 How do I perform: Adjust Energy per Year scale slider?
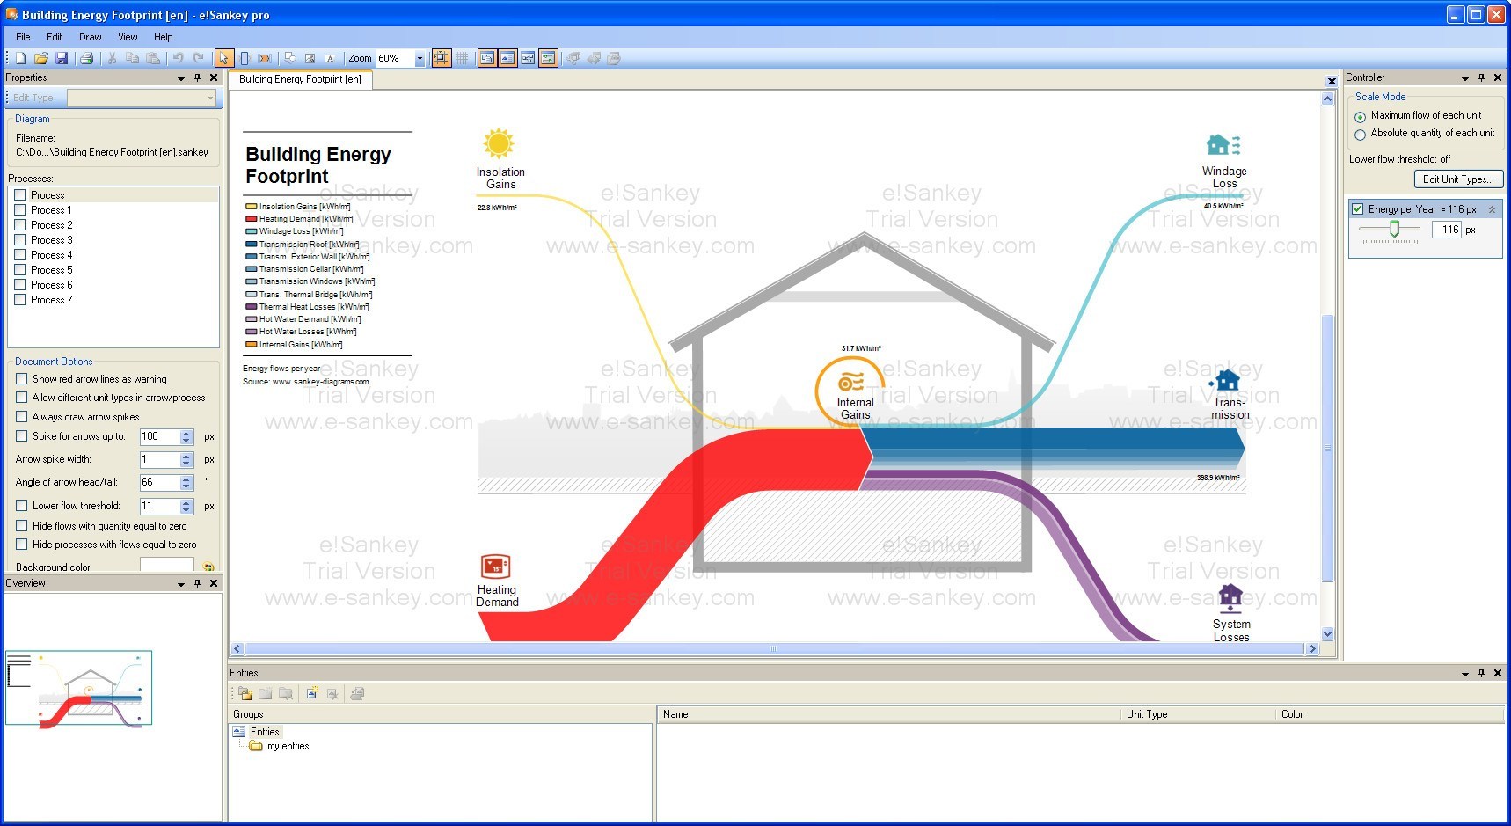point(1394,229)
